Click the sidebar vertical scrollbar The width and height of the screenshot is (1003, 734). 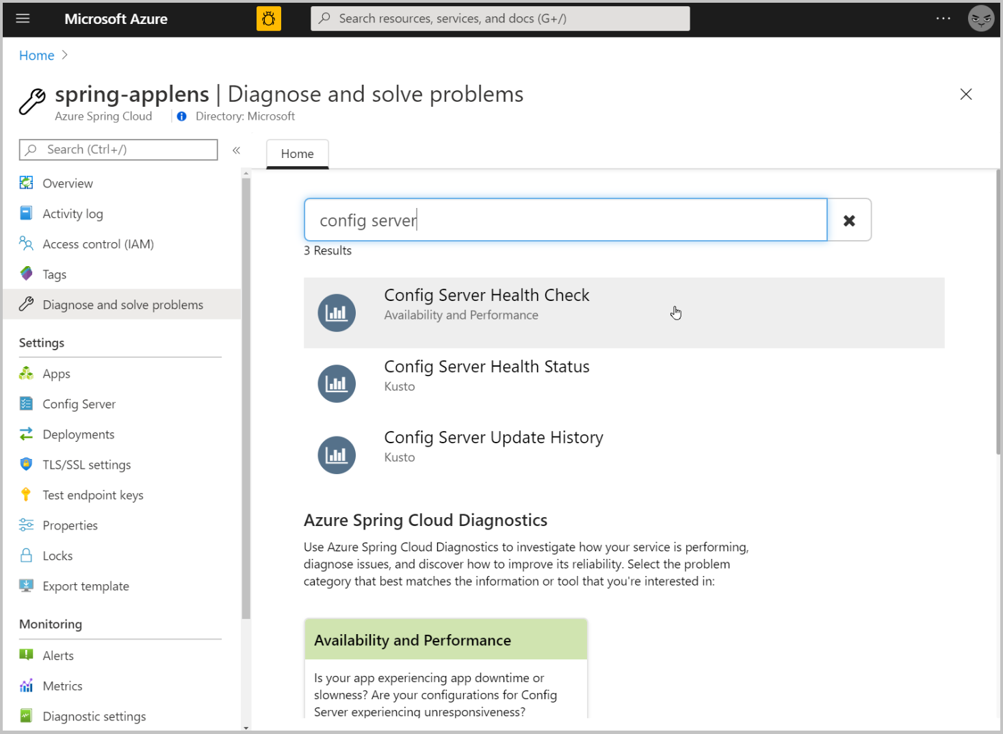(246, 398)
